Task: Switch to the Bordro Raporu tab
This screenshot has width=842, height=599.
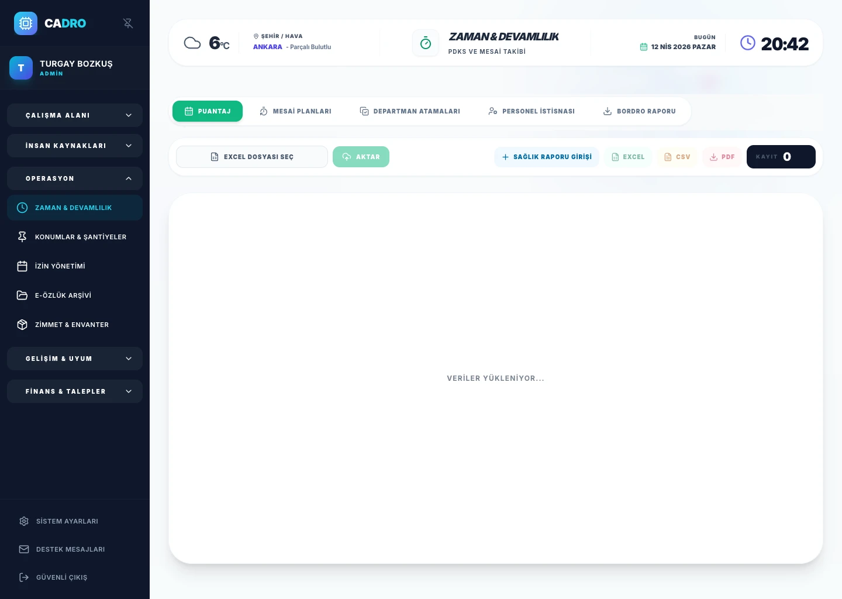Action: [640, 111]
